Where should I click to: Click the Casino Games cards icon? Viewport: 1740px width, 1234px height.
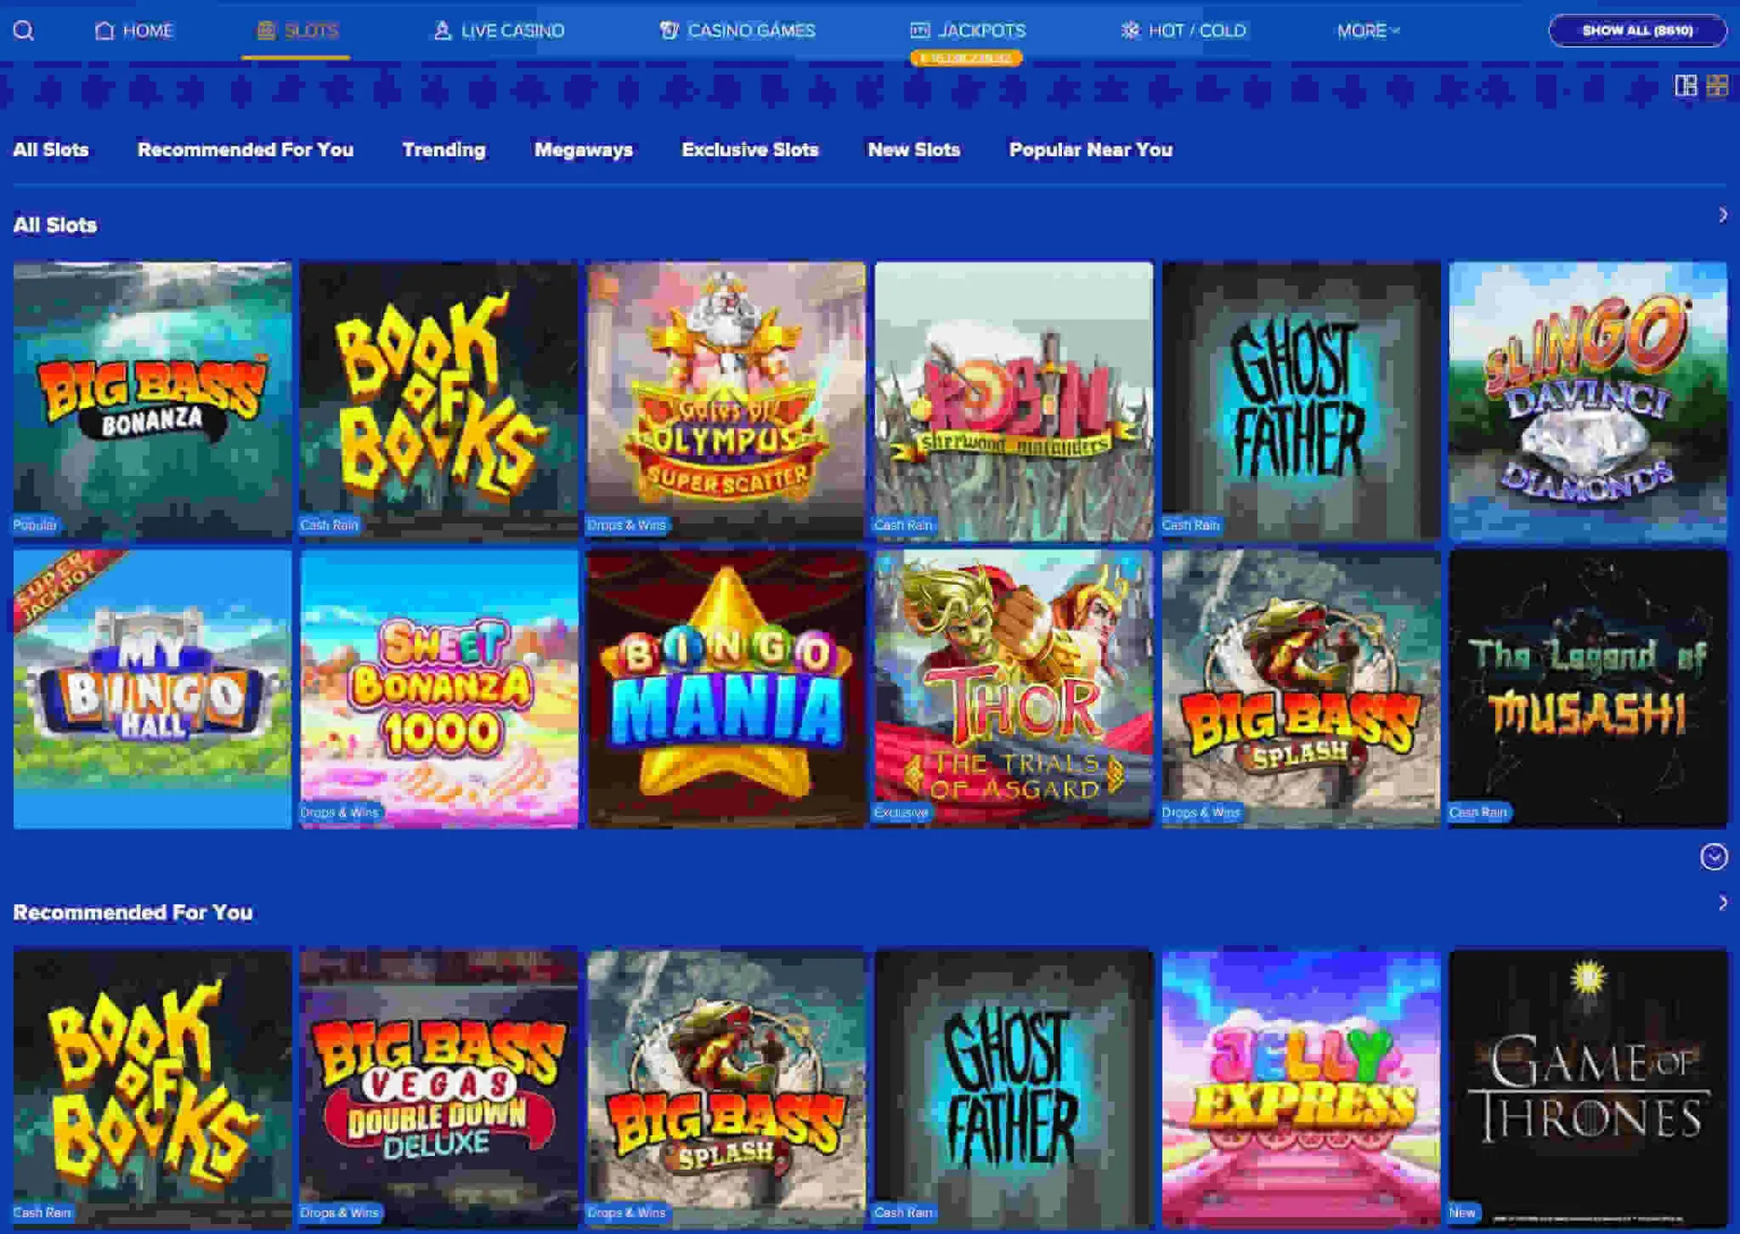pyautogui.click(x=669, y=31)
